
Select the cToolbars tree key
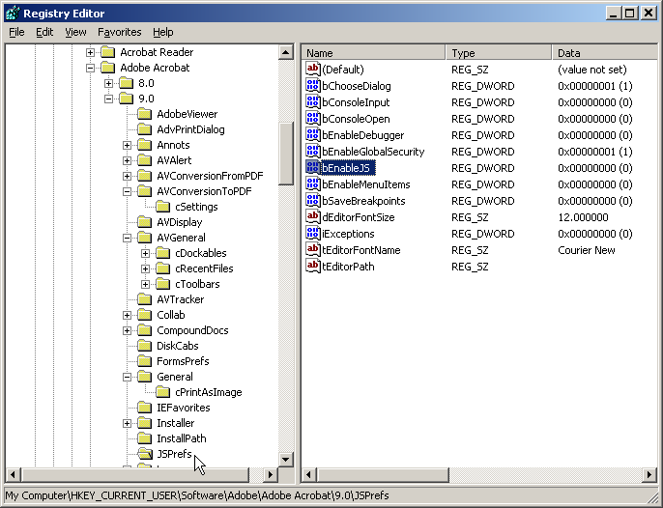(x=197, y=284)
